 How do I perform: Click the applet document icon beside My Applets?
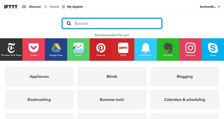[64, 7]
